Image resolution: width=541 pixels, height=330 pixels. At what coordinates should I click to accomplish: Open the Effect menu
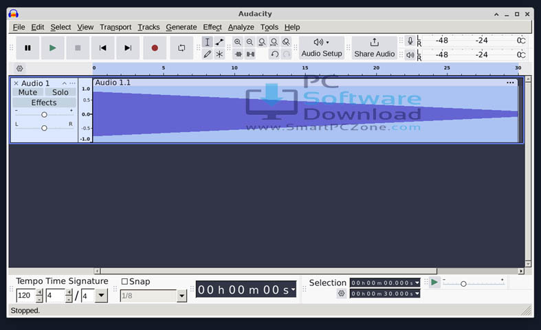coord(212,27)
